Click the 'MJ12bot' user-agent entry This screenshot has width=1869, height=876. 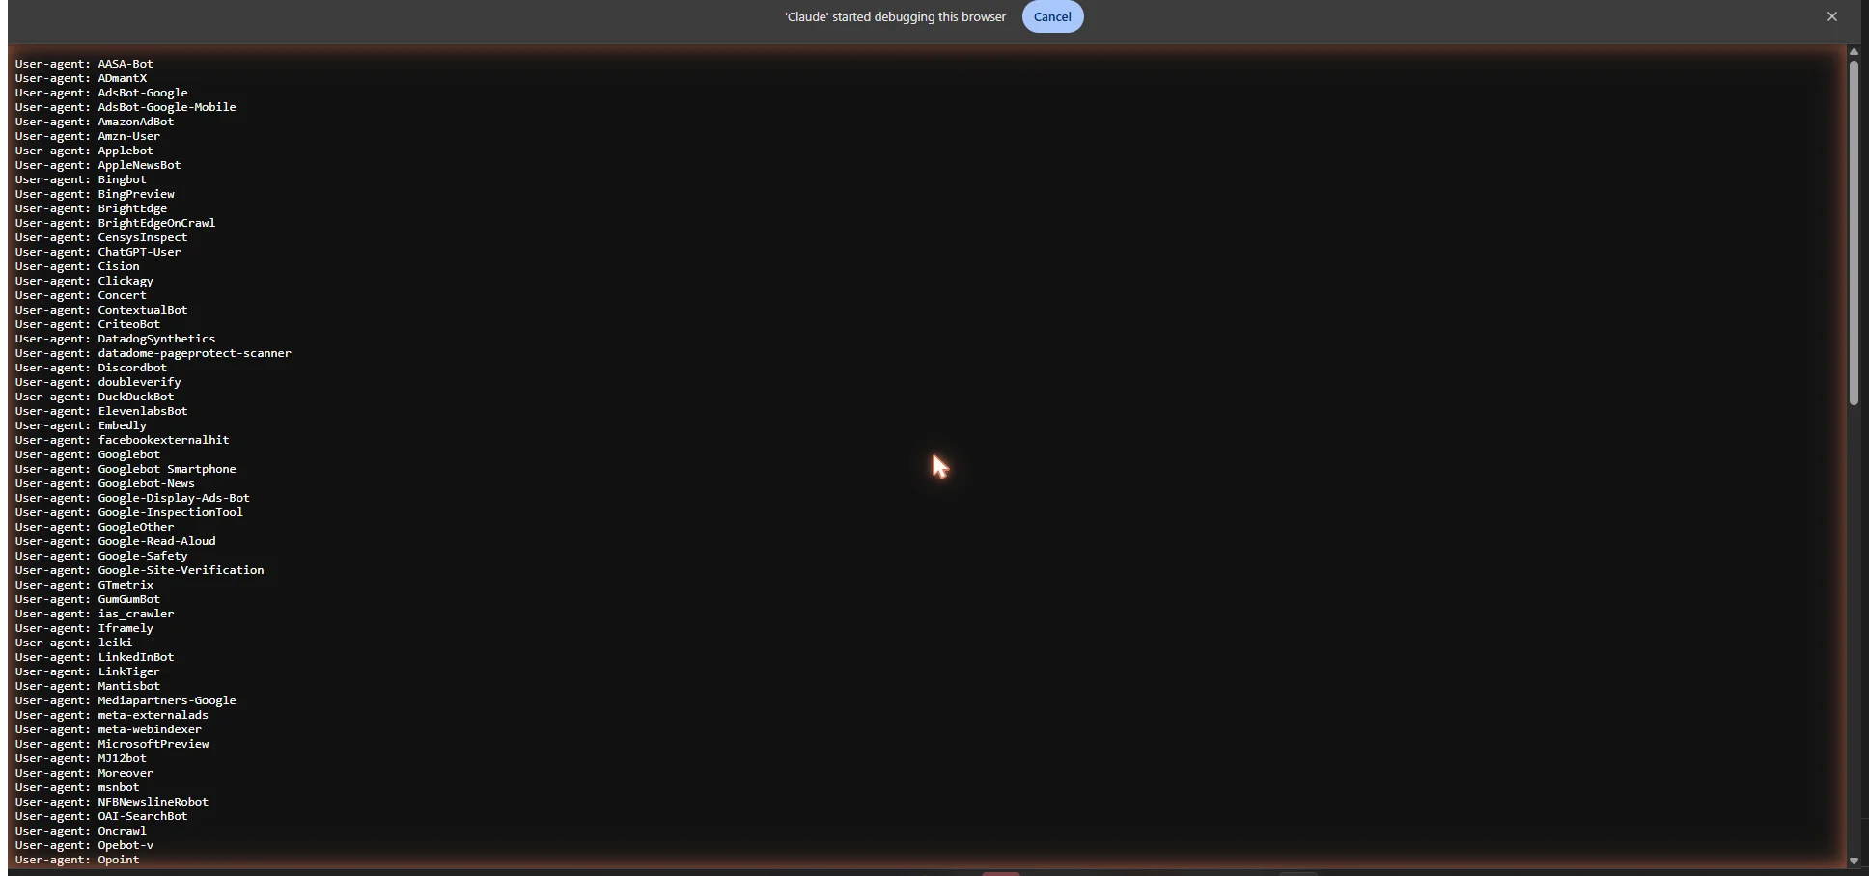tap(81, 758)
